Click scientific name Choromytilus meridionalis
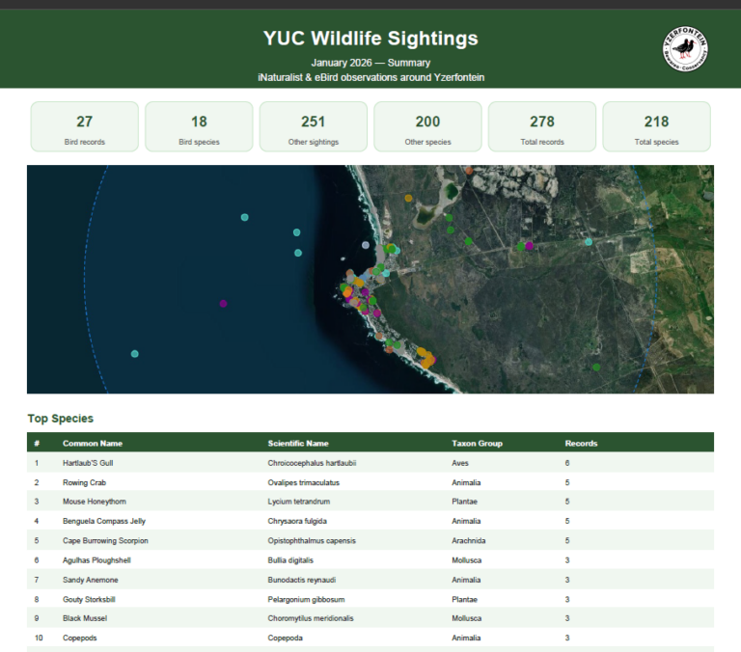This screenshot has width=741, height=652. pyautogui.click(x=311, y=618)
